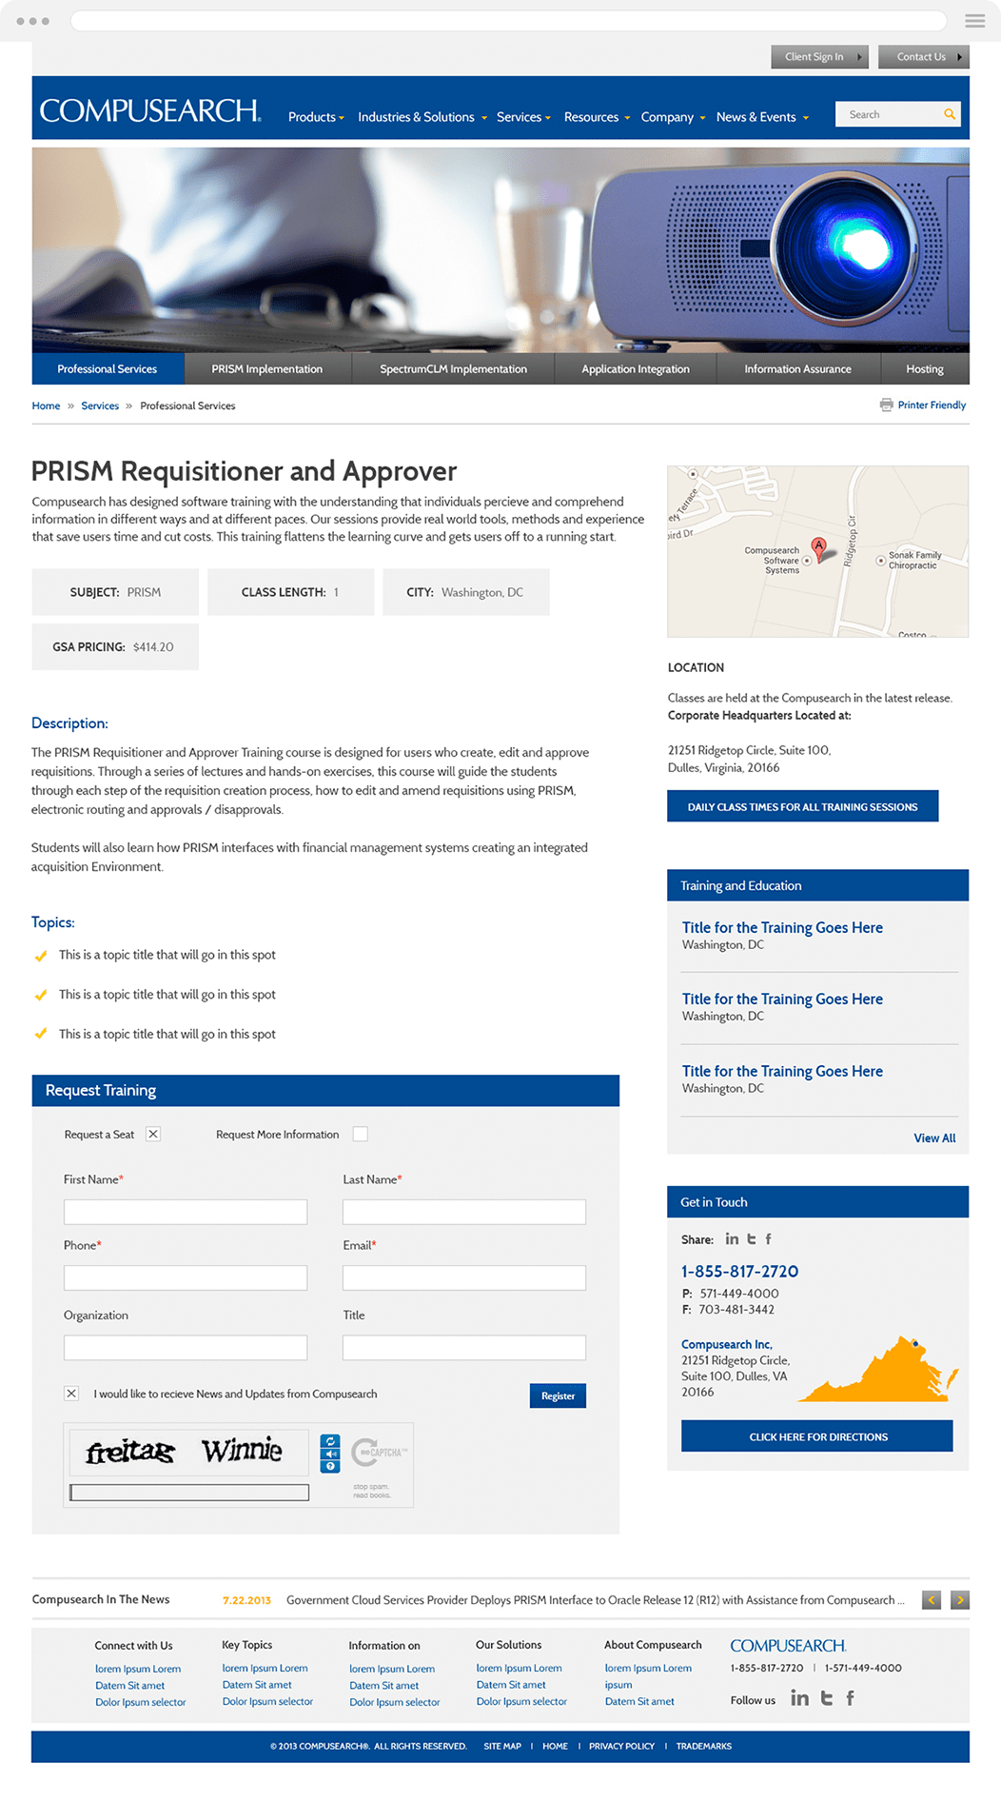This screenshot has height=1801, width=1001.
Task: Open the SpectrumCLM Implementation tab
Action: [453, 369]
